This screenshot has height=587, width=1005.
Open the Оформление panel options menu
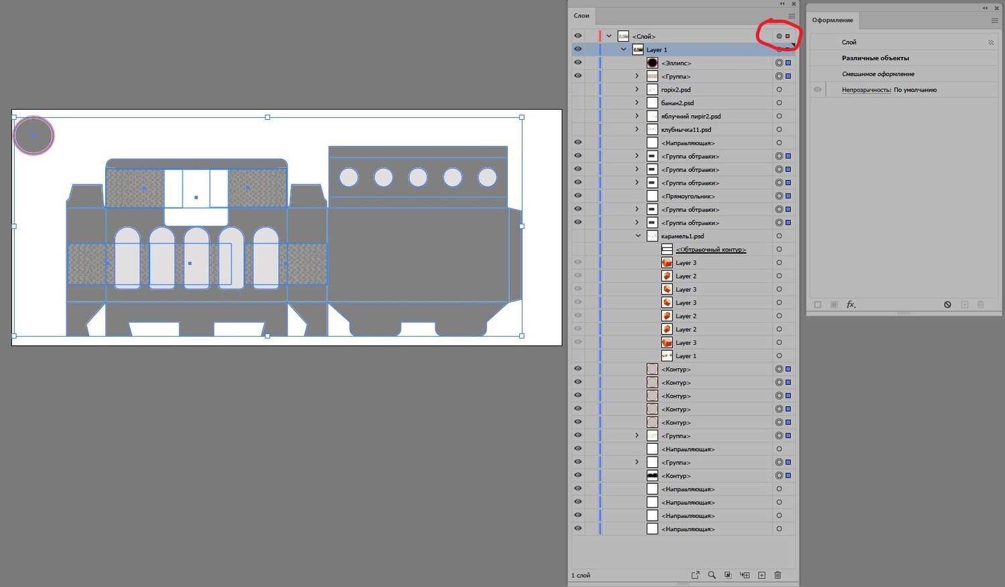tap(994, 21)
